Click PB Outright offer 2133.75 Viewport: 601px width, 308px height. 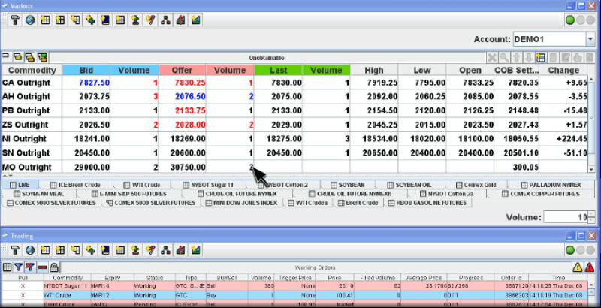coord(190,110)
